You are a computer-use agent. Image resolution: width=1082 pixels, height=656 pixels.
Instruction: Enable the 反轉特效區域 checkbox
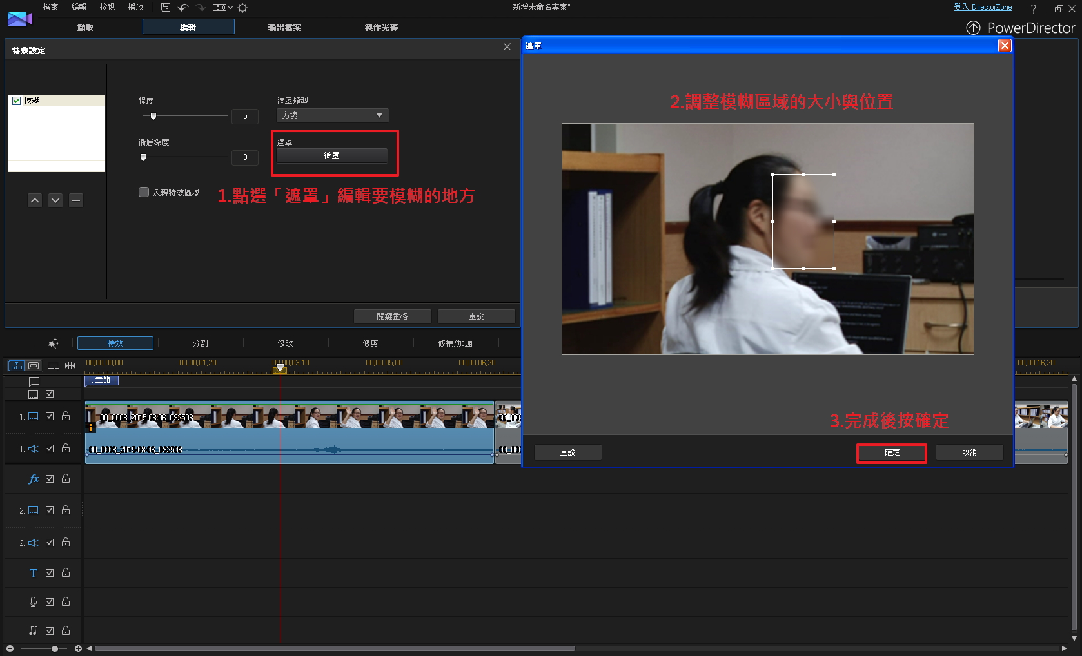pos(144,192)
